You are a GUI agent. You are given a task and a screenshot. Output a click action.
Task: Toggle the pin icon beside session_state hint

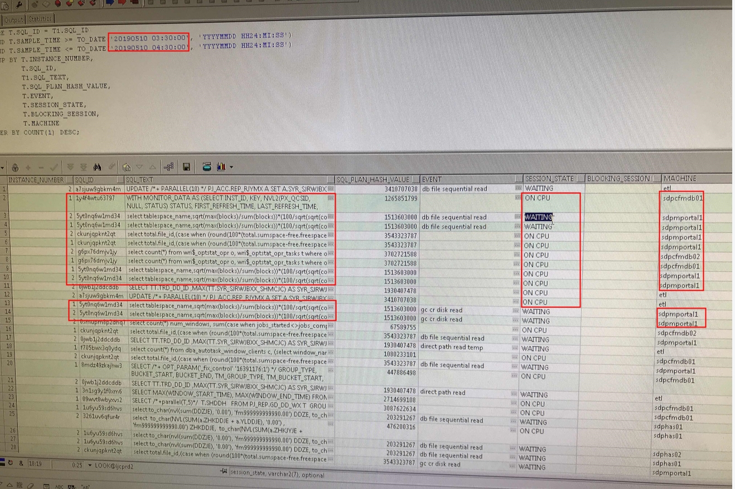pyautogui.click(x=224, y=472)
